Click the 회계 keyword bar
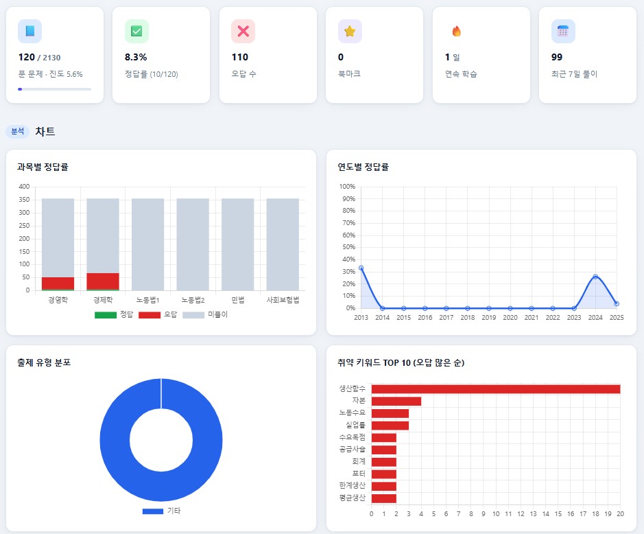Image resolution: width=644 pixels, height=534 pixels. point(384,462)
